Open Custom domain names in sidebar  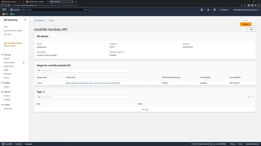(x=13, y=31)
